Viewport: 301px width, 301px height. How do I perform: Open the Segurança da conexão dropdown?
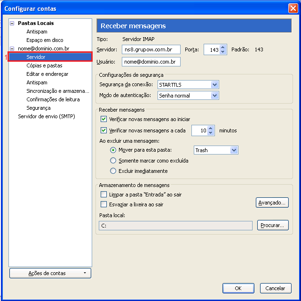click(x=188, y=85)
